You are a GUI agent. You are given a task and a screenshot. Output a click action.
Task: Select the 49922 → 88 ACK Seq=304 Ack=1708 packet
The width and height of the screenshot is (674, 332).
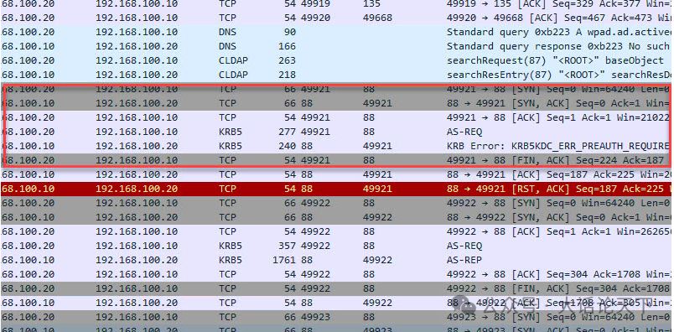coord(337,274)
